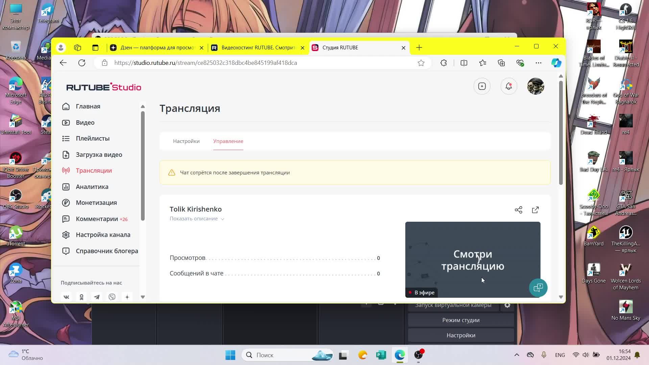
Task: Open OBS Studio from the taskbar
Action: point(419,355)
